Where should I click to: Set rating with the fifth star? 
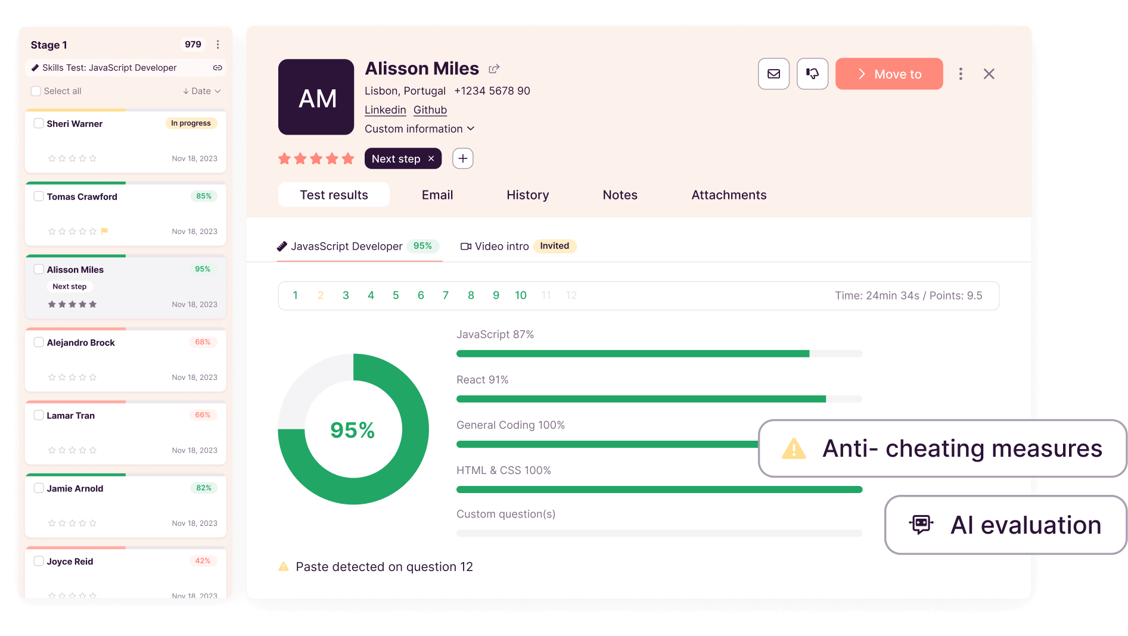[x=348, y=158]
